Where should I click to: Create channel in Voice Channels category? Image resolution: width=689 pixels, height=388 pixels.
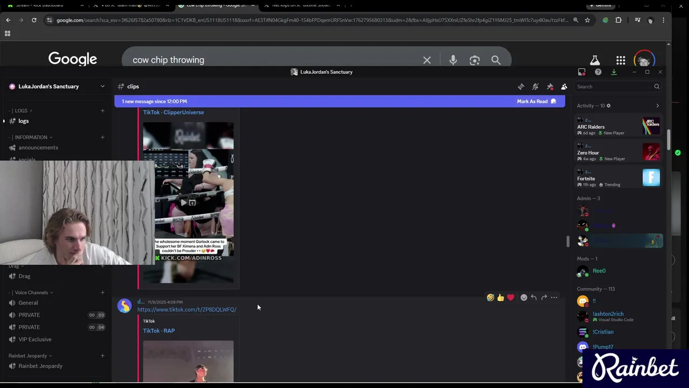tap(102, 293)
